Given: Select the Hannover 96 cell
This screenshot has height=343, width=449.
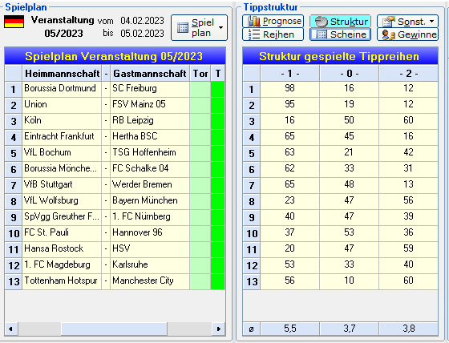Looking at the screenshot, I should pos(150,234).
